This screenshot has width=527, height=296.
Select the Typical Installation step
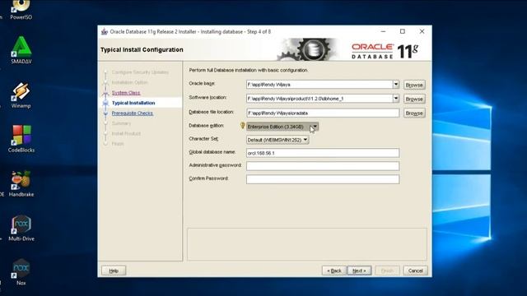click(x=133, y=103)
